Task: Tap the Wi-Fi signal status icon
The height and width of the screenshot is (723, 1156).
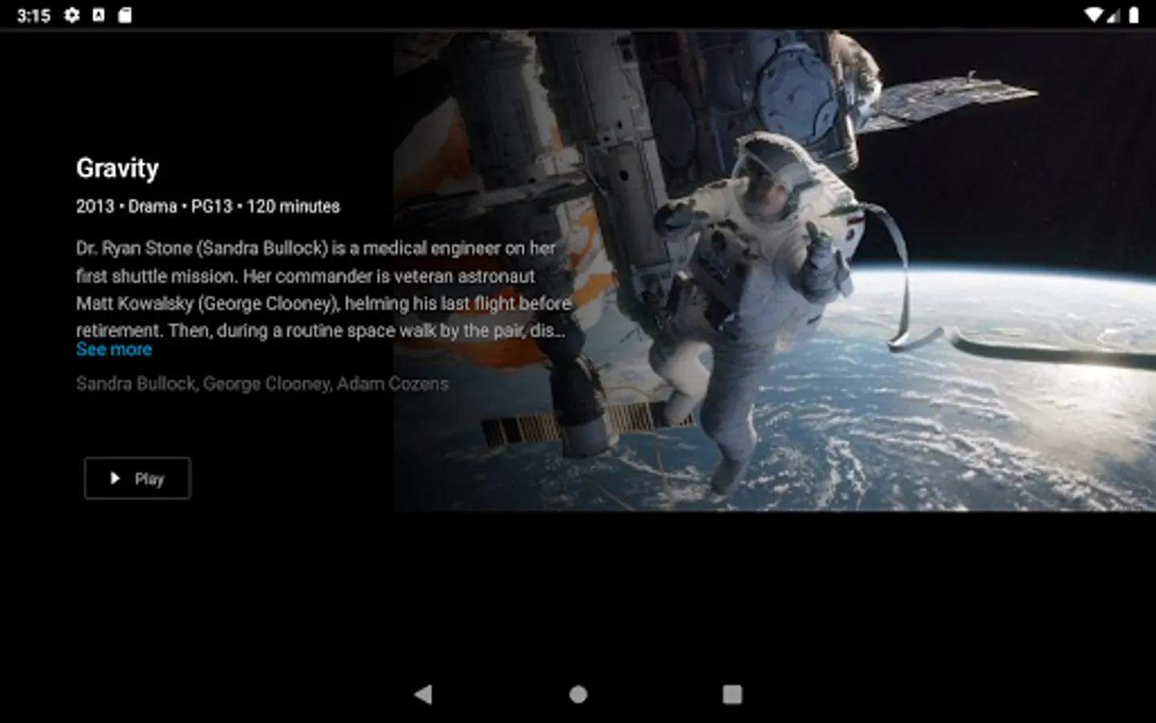Action: point(1093,14)
